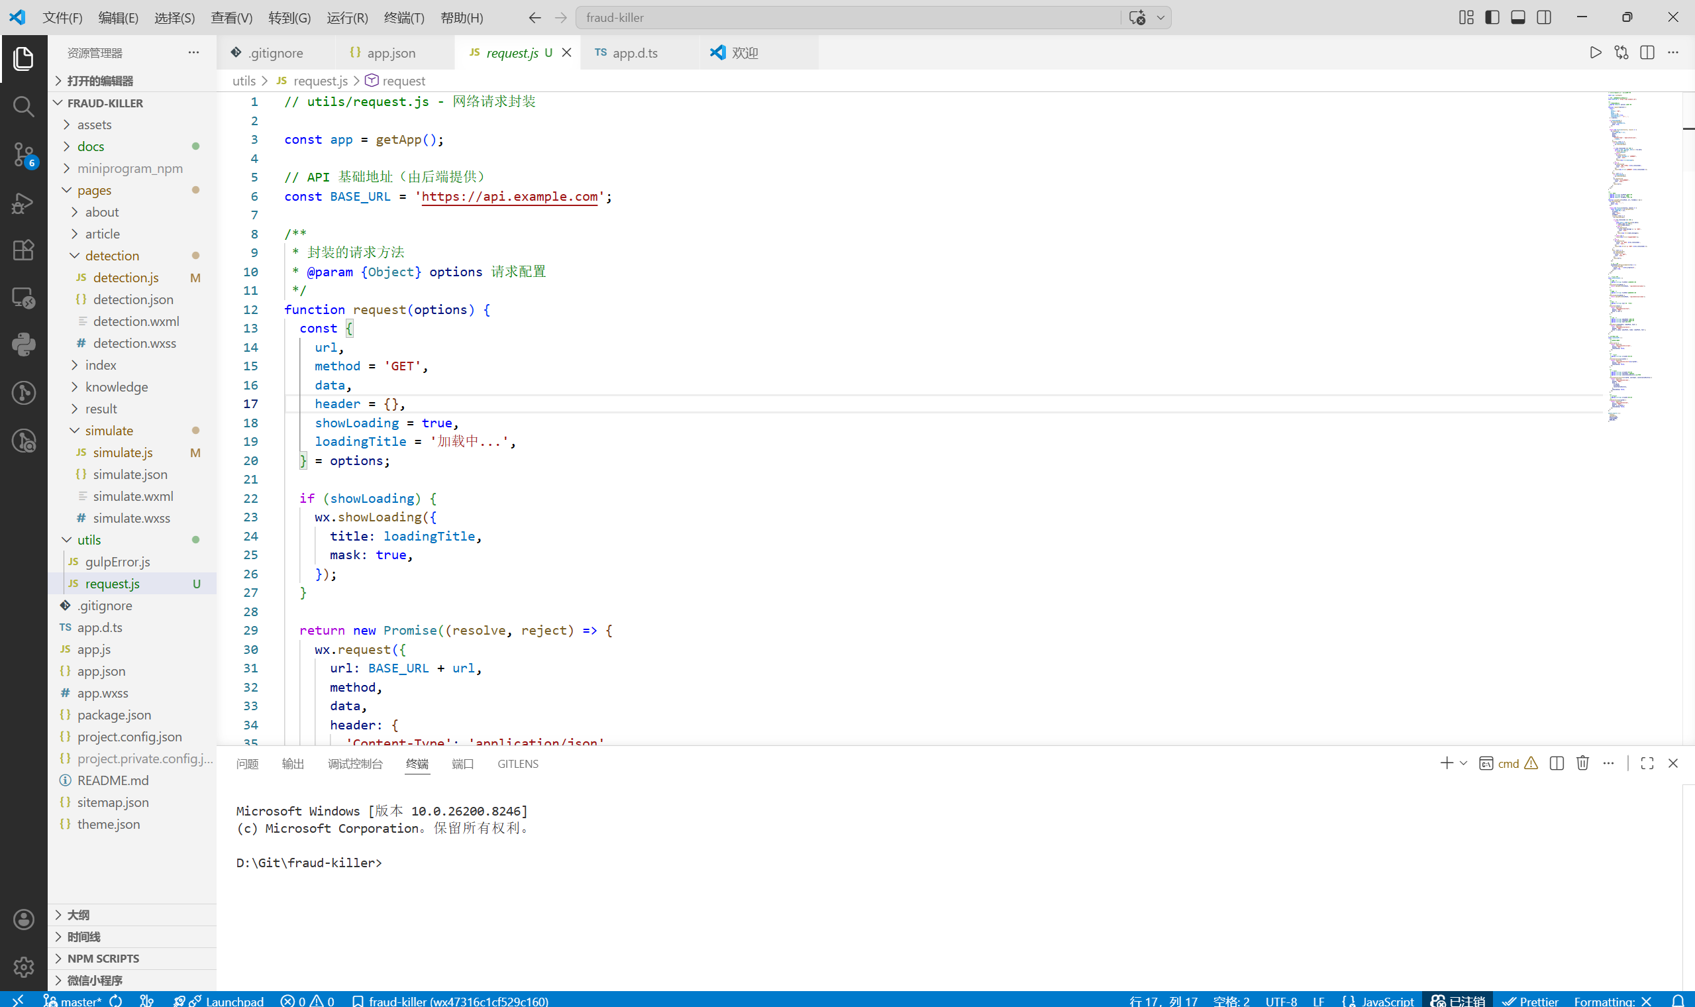
Task: Open the 查看(V) menu
Action: tap(231, 18)
